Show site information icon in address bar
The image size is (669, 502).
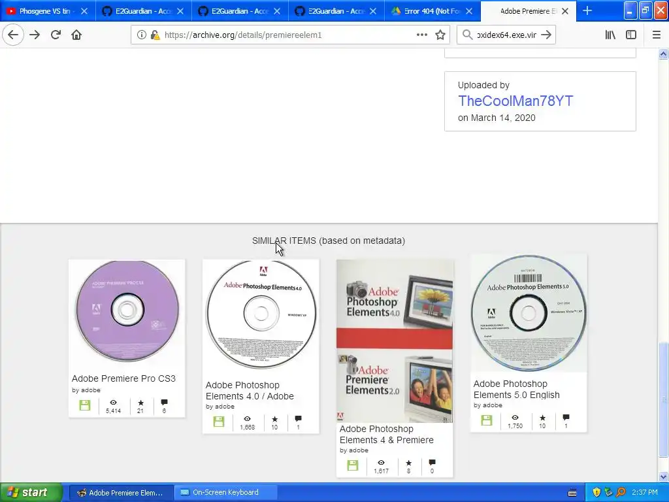coord(141,35)
